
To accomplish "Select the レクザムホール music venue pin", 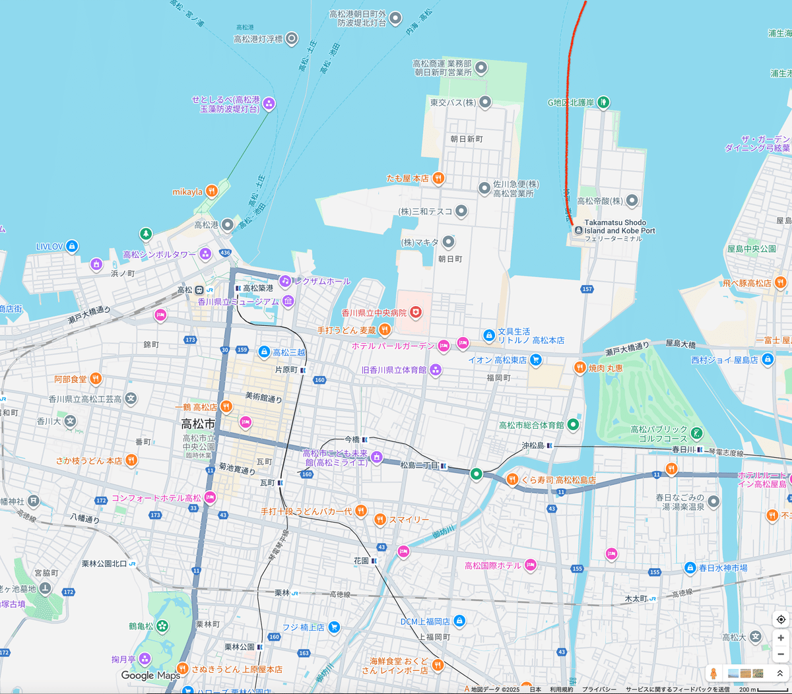I will [285, 281].
